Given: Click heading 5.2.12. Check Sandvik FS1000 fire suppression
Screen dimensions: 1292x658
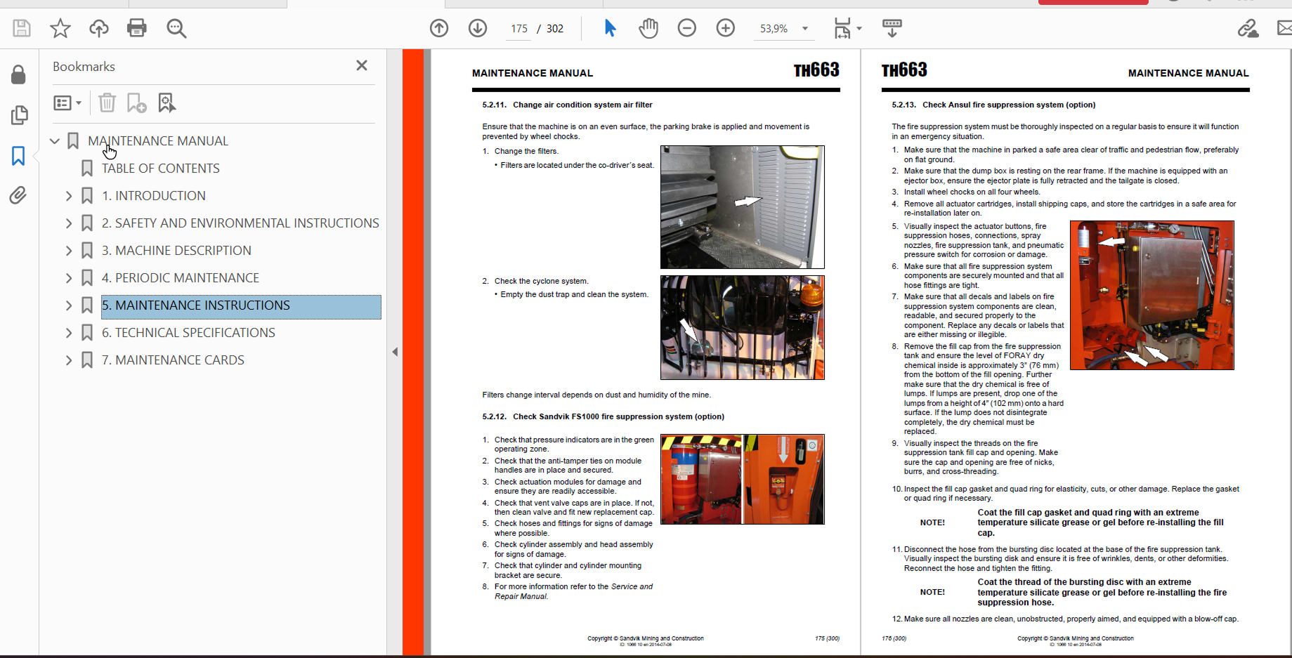Looking at the screenshot, I should pyautogui.click(x=603, y=416).
